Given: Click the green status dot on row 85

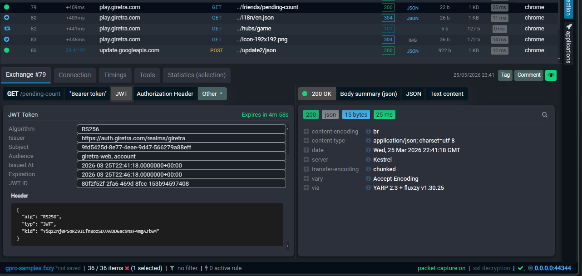Looking at the screenshot, I should coord(5,50).
